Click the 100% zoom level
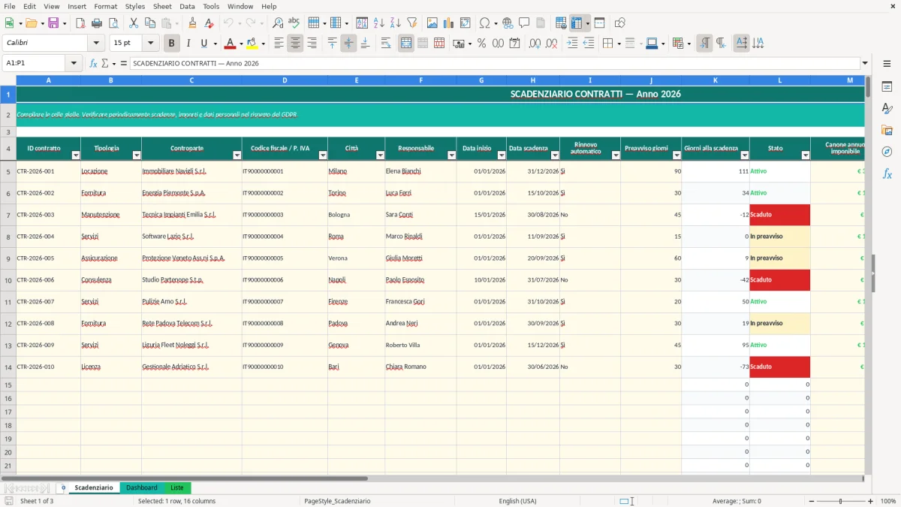Viewport: 901px width, 507px height. [888, 501]
